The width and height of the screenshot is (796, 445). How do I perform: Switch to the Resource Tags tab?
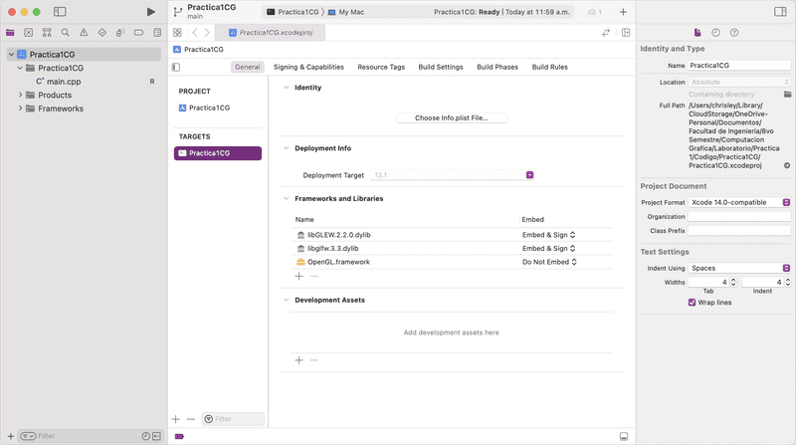381,67
